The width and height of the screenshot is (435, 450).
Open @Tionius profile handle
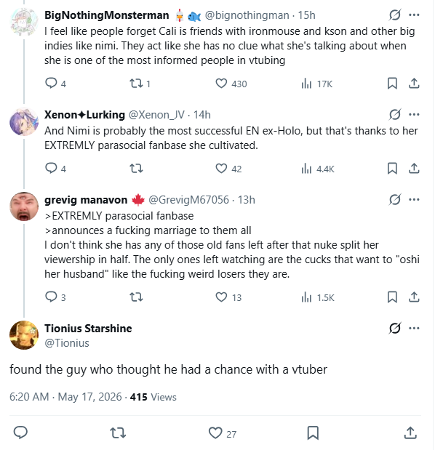(67, 343)
